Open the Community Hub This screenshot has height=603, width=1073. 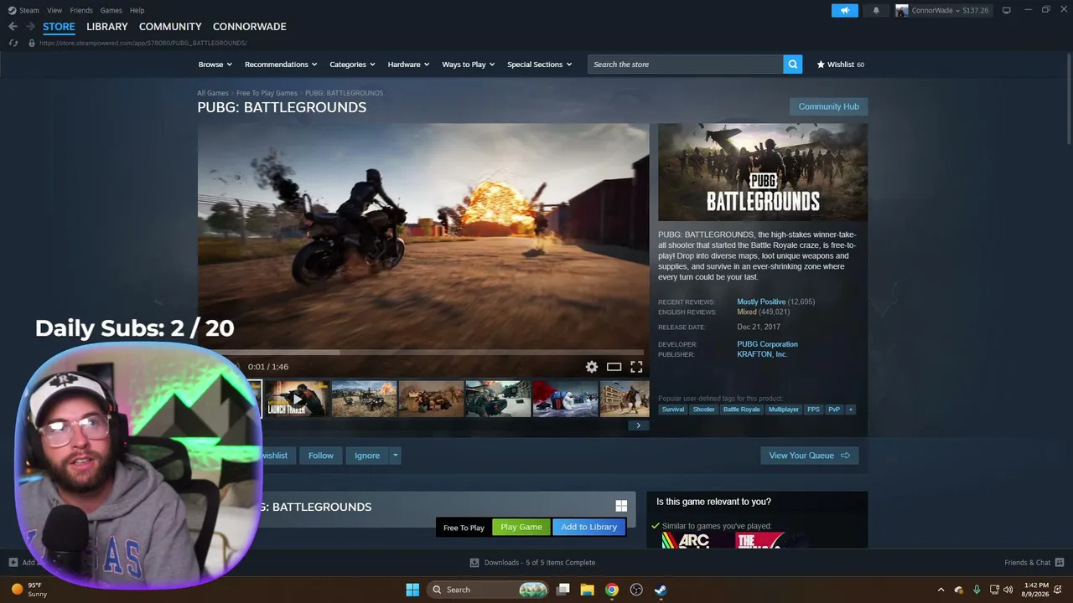(x=828, y=106)
